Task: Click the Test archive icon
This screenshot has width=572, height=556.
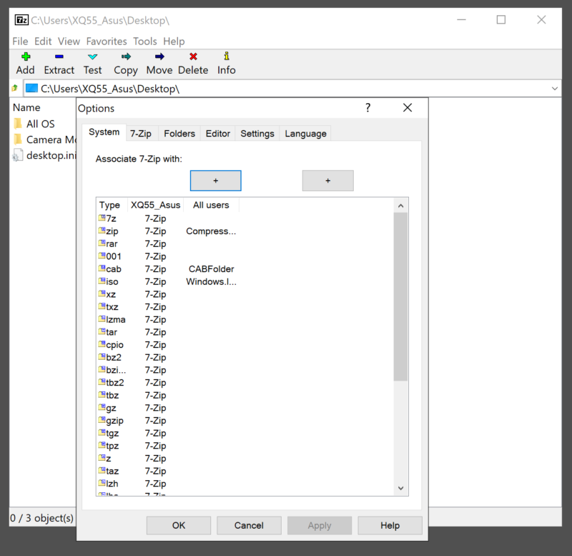Action: click(92, 57)
